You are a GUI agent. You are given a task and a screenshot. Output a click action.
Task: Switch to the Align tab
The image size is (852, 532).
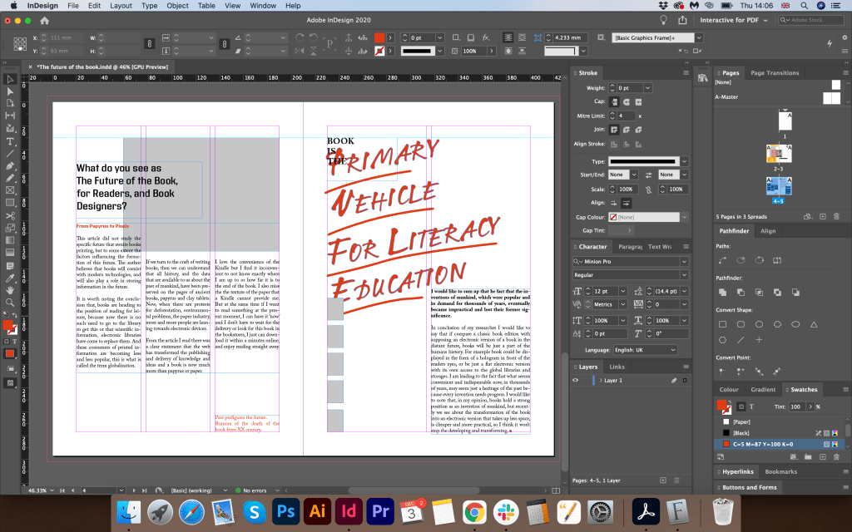click(x=768, y=231)
